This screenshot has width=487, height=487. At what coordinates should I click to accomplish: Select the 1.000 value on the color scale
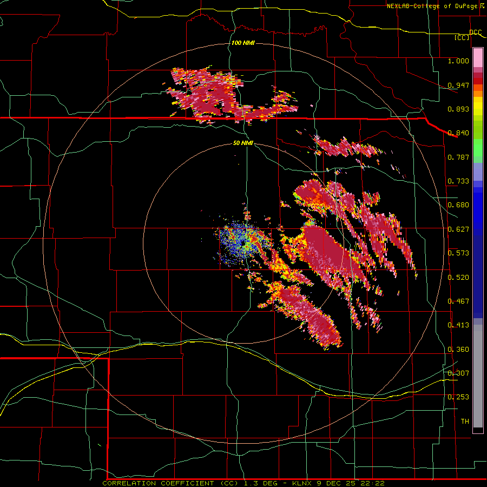coord(458,61)
